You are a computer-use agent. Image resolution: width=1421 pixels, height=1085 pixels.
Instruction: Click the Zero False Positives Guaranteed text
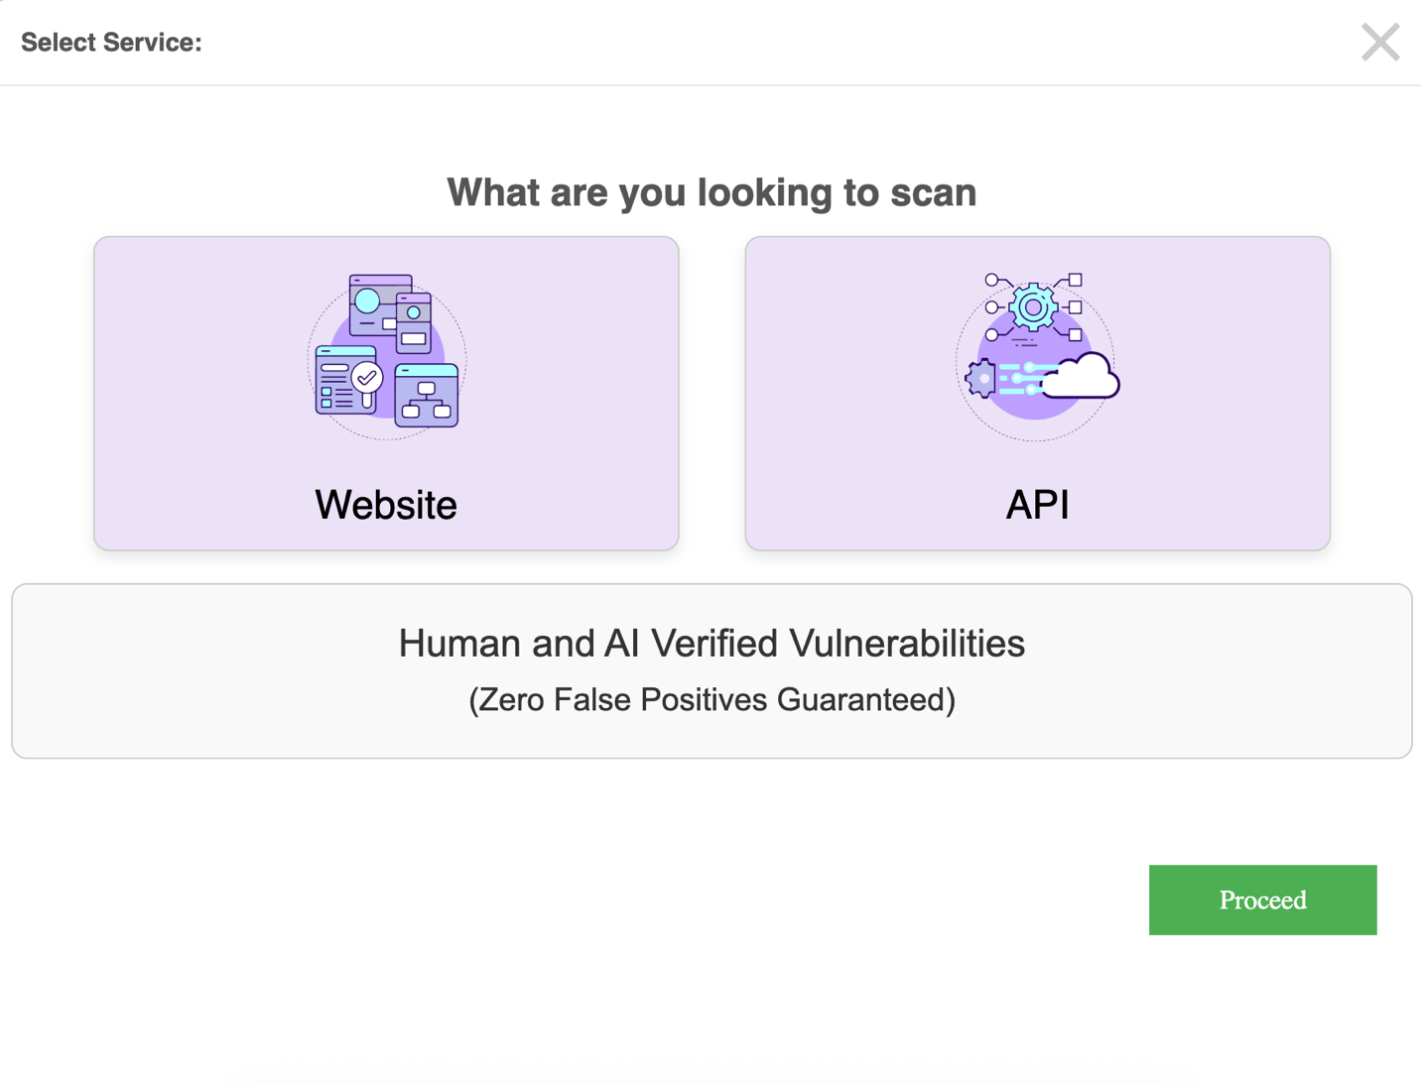coord(711,700)
